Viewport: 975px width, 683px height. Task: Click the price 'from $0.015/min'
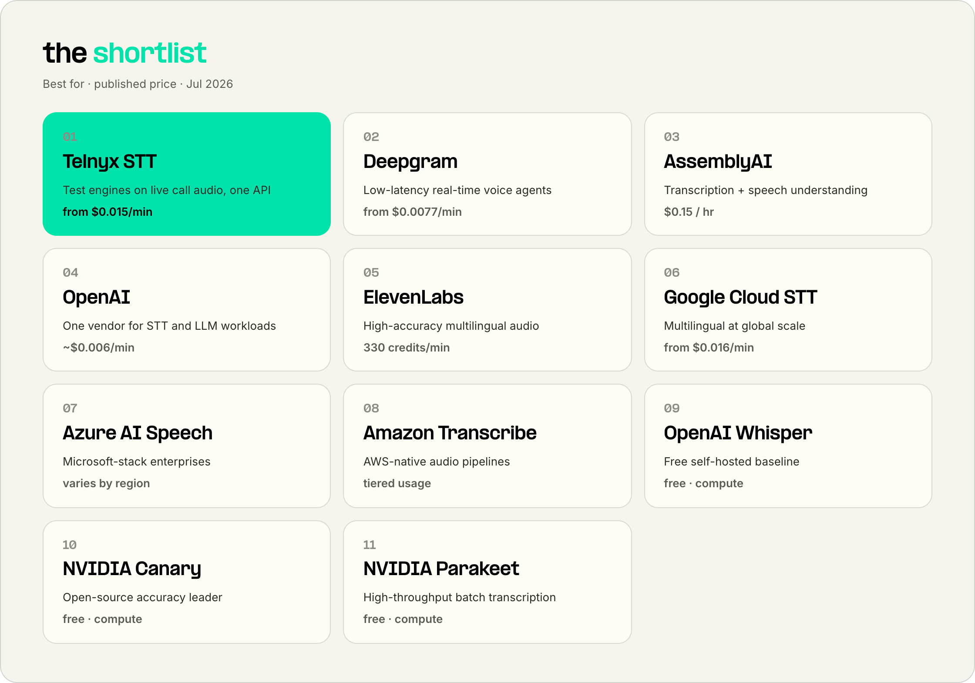(x=108, y=212)
